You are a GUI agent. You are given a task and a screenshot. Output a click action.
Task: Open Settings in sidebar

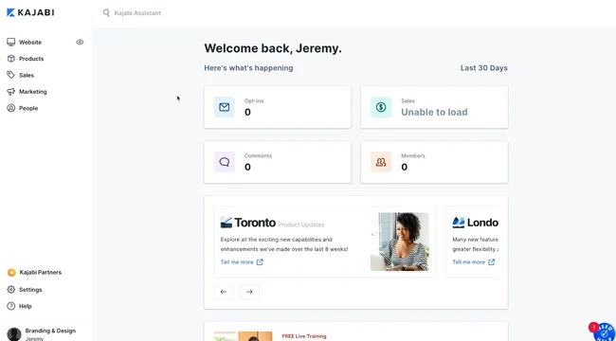pyautogui.click(x=30, y=290)
